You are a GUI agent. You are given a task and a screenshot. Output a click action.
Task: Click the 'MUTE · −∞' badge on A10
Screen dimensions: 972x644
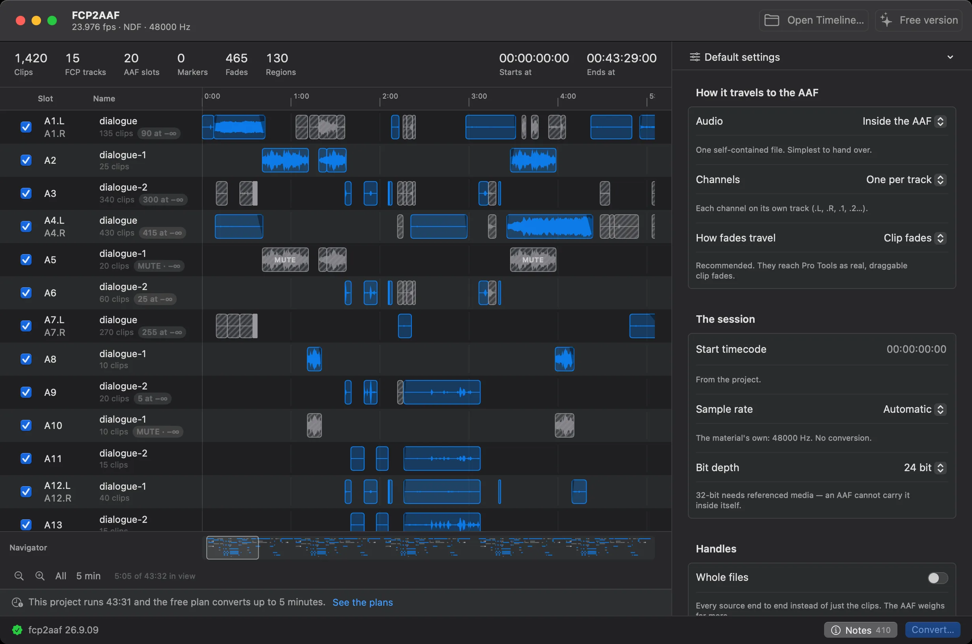point(158,432)
